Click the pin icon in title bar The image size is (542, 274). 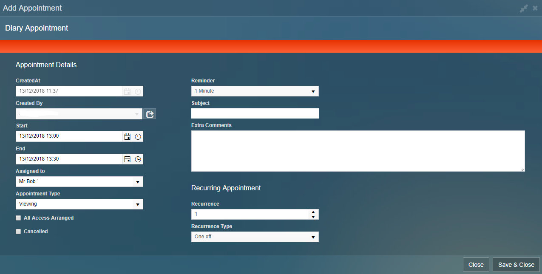(x=524, y=8)
